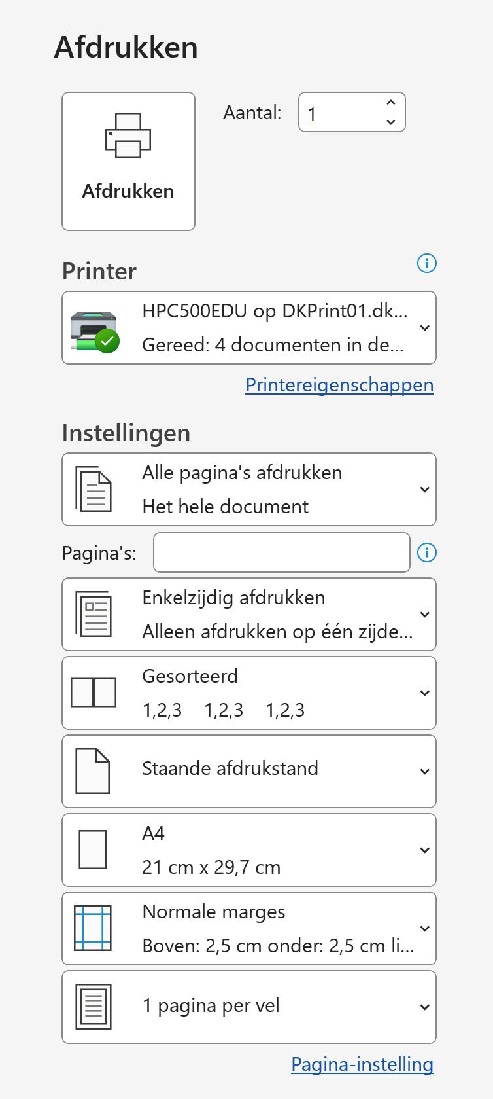
Task: Click the Normale marges icon
Action: [x=93, y=928]
